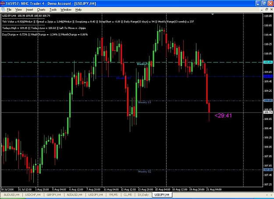Open the Window menu
Screen dimensions: 274x199
tap(66, 10)
